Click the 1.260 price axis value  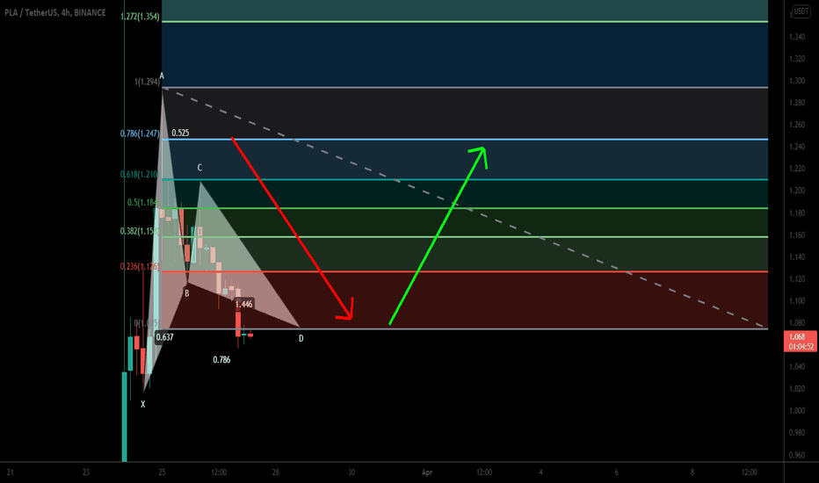(x=797, y=125)
